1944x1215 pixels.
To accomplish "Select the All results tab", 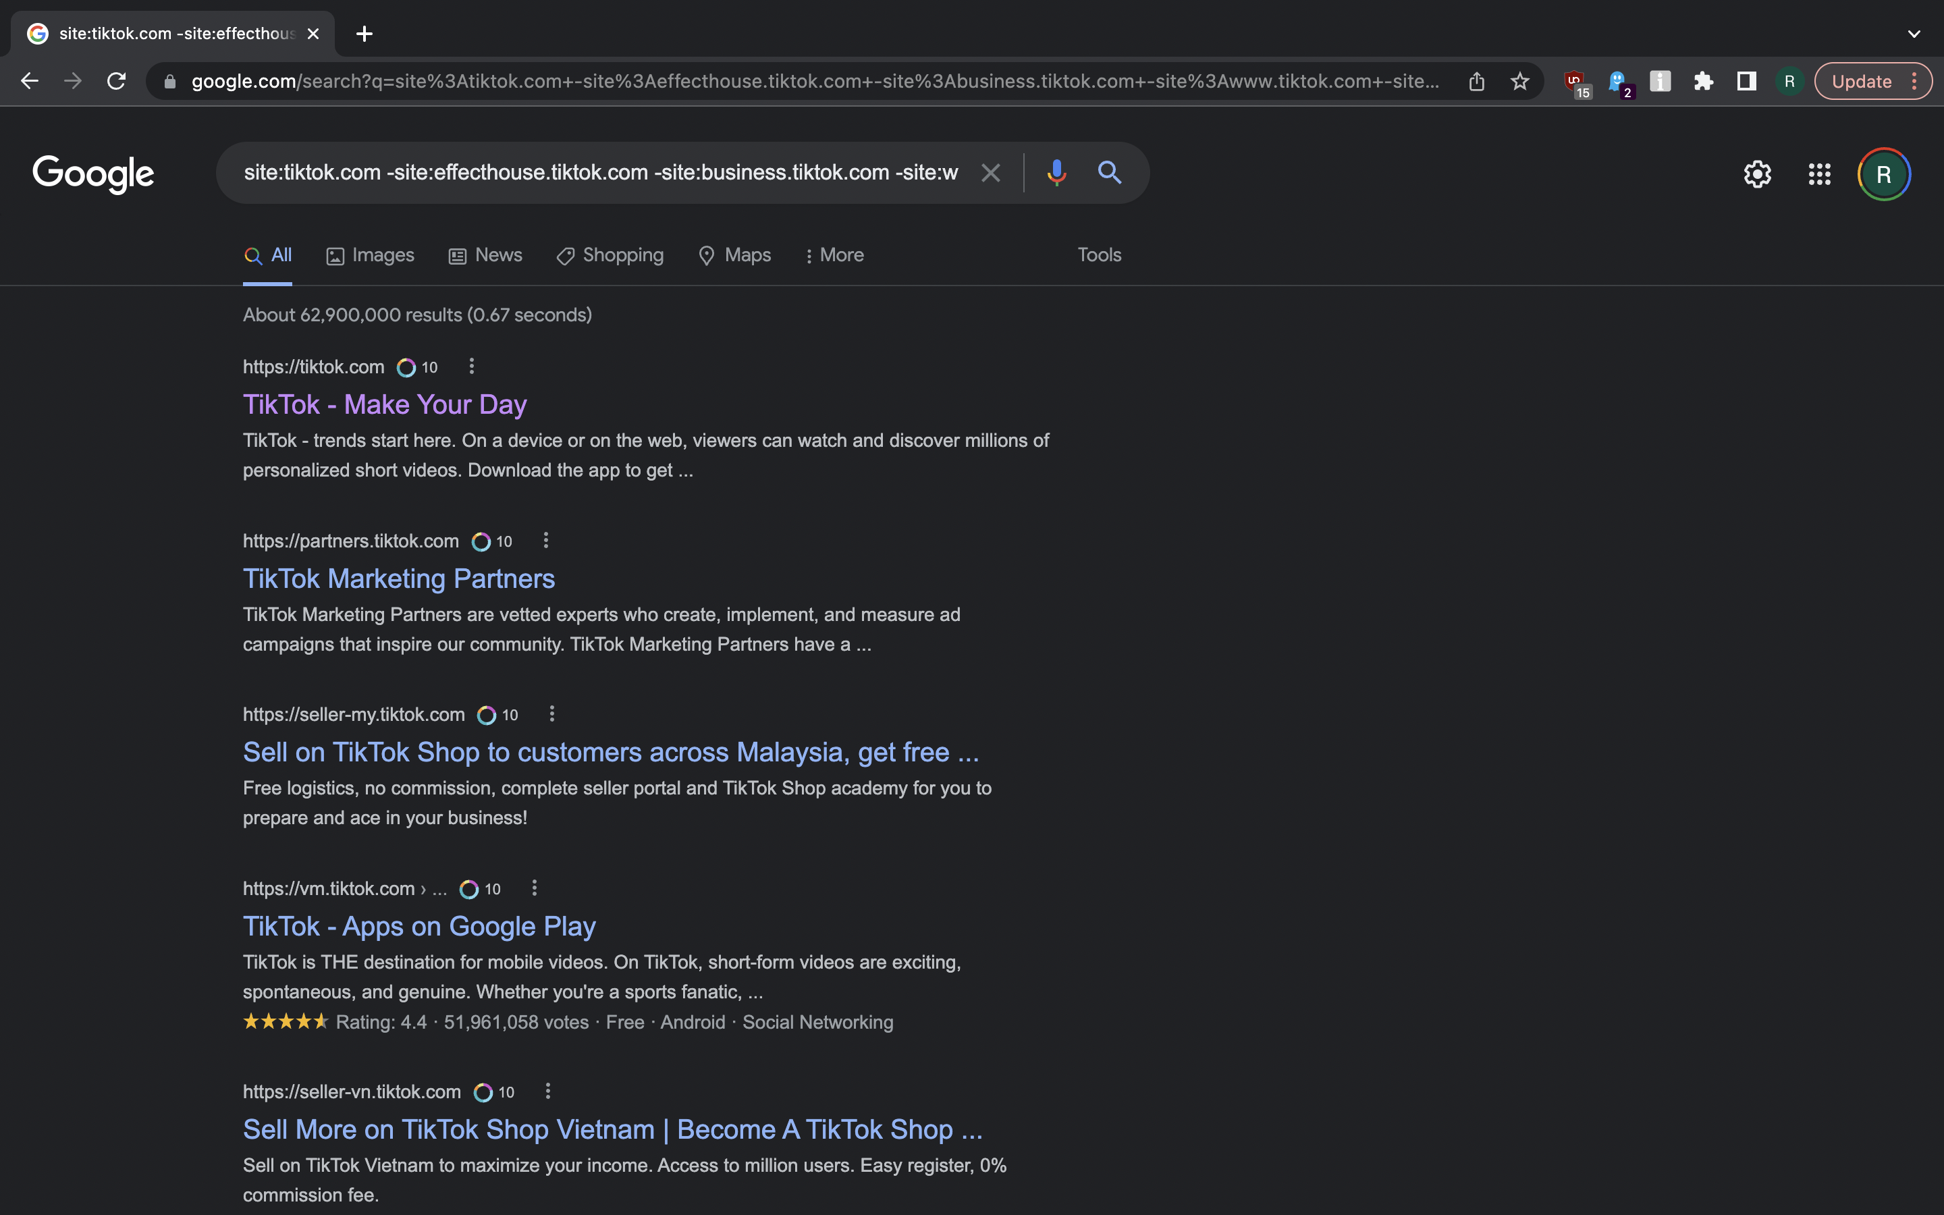I will coord(267,256).
